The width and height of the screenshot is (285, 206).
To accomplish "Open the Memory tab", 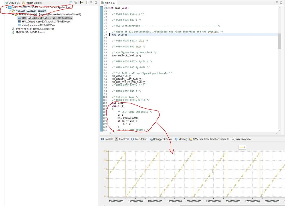I will point(181,139).
